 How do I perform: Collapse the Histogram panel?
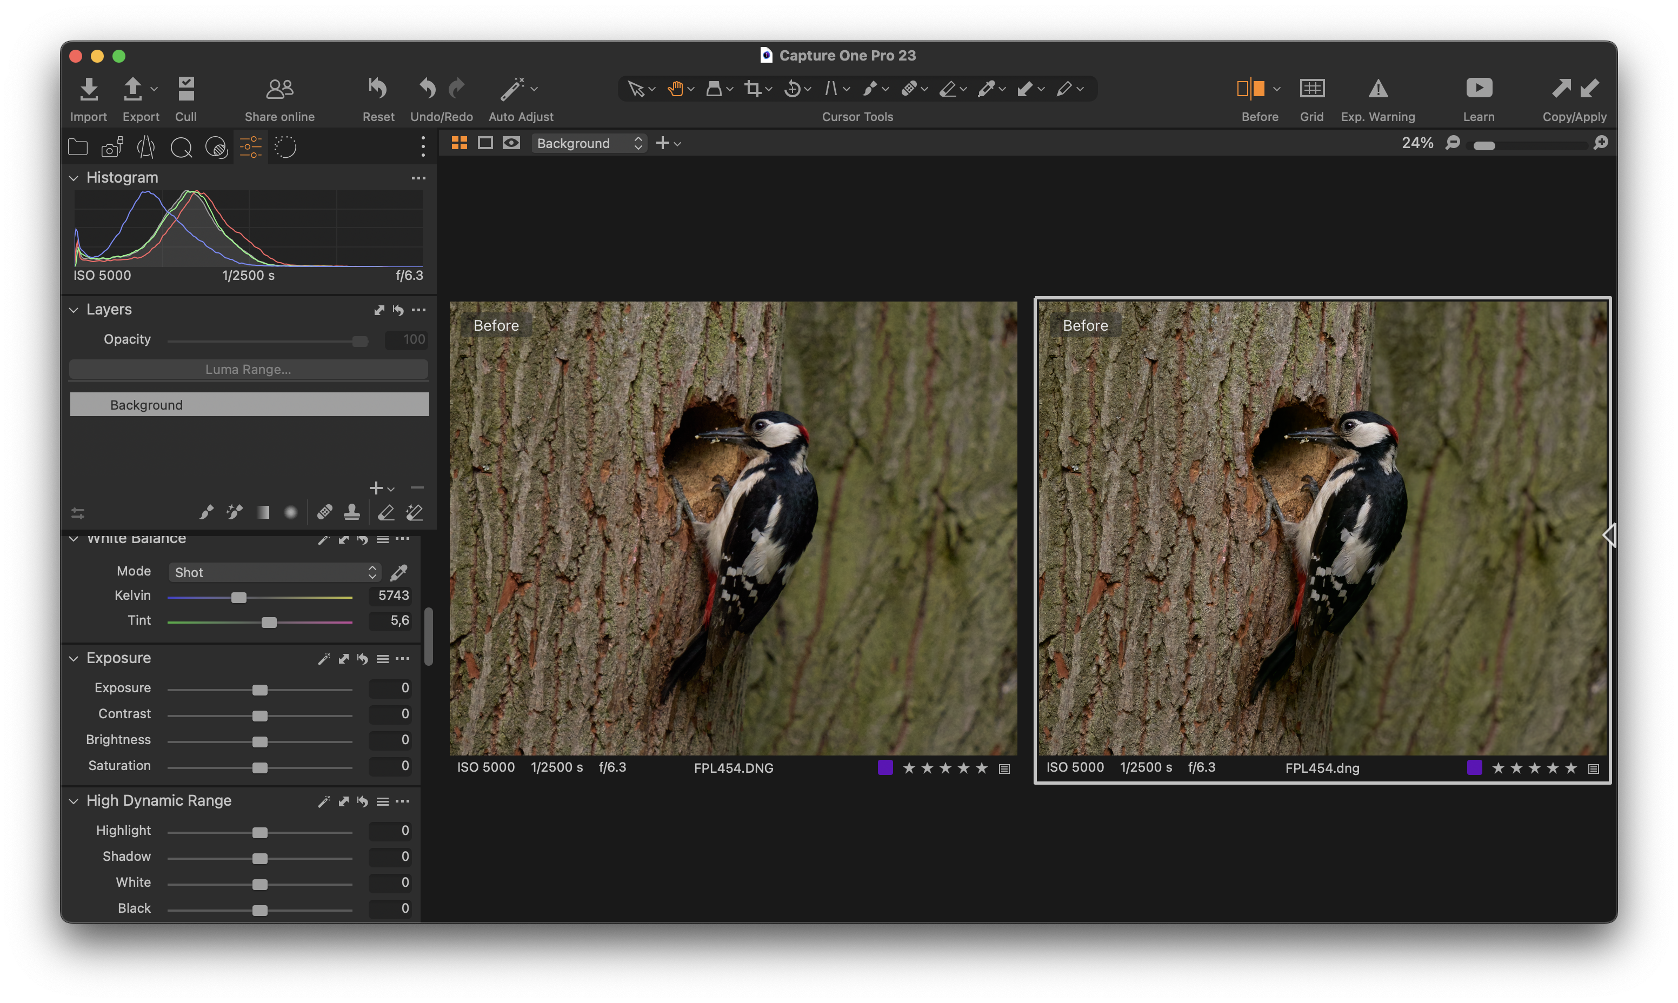(x=74, y=178)
